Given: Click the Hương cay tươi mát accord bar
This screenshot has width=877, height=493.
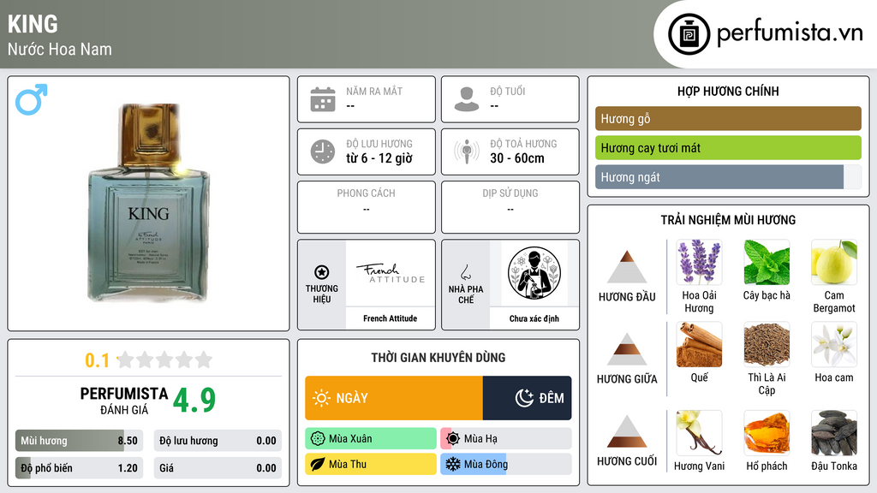Looking at the screenshot, I should (x=728, y=147).
